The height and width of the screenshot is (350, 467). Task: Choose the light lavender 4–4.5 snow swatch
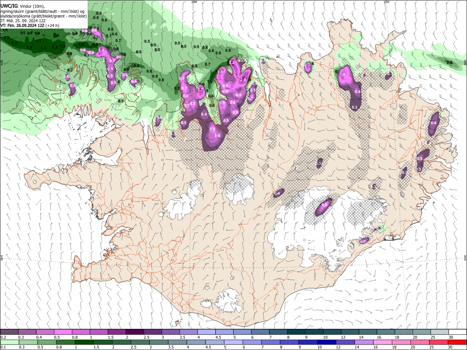(x=206, y=332)
